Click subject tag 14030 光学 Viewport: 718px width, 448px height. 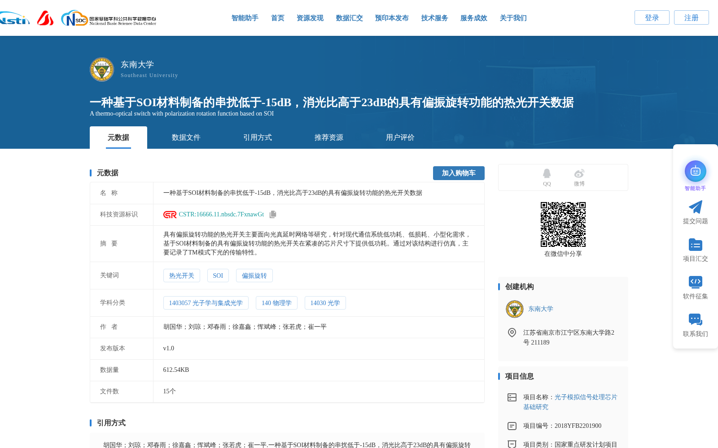325,303
